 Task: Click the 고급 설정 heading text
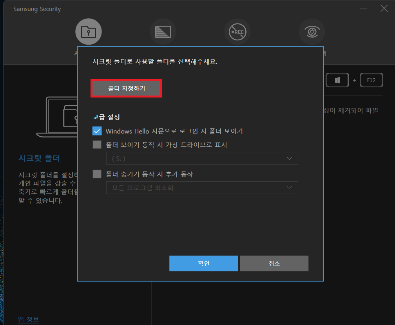pyautogui.click(x=106, y=117)
